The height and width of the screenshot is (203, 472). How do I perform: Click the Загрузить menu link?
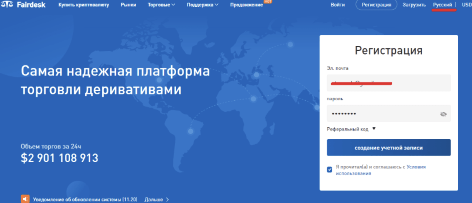click(x=414, y=5)
